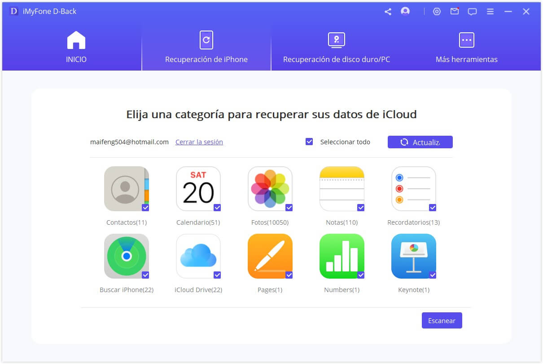Image resolution: width=543 pixels, height=364 pixels.
Task: Go to the INICIO tab
Action: click(76, 47)
